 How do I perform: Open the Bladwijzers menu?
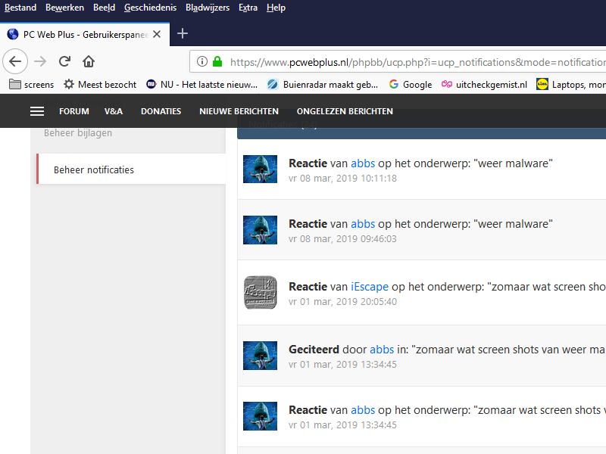click(x=208, y=8)
